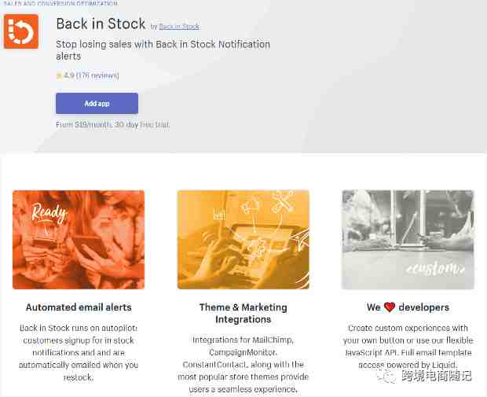Click the We love developers heading
This screenshot has width=487, height=397.
tap(408, 307)
